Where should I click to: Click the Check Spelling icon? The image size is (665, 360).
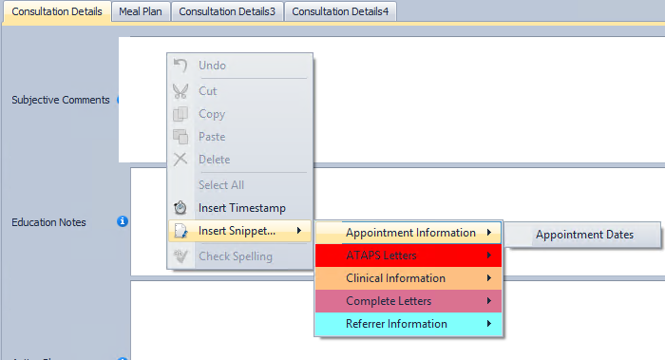(x=180, y=256)
